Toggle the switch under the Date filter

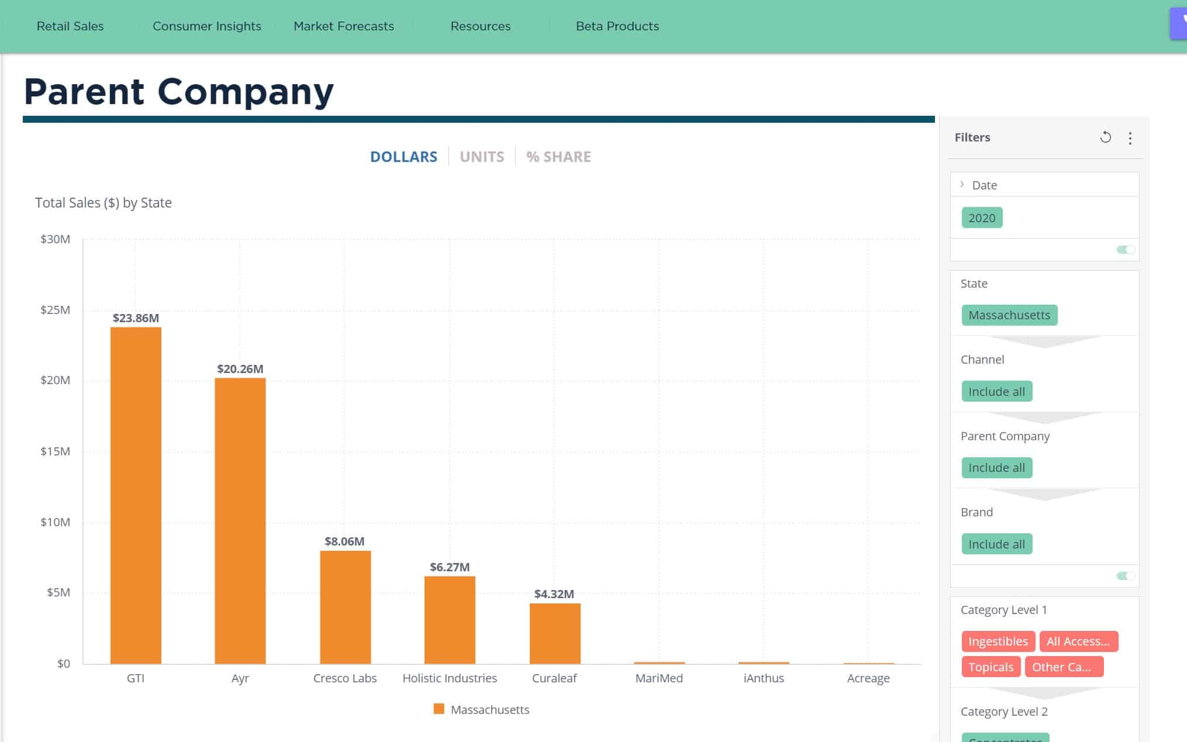click(x=1125, y=250)
